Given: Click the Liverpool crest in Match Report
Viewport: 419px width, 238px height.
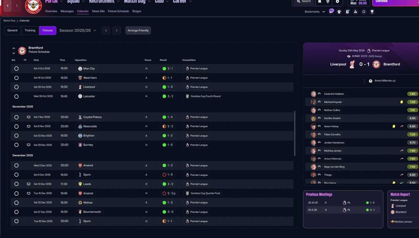Looking at the screenshot, I should pyautogui.click(x=392, y=206).
